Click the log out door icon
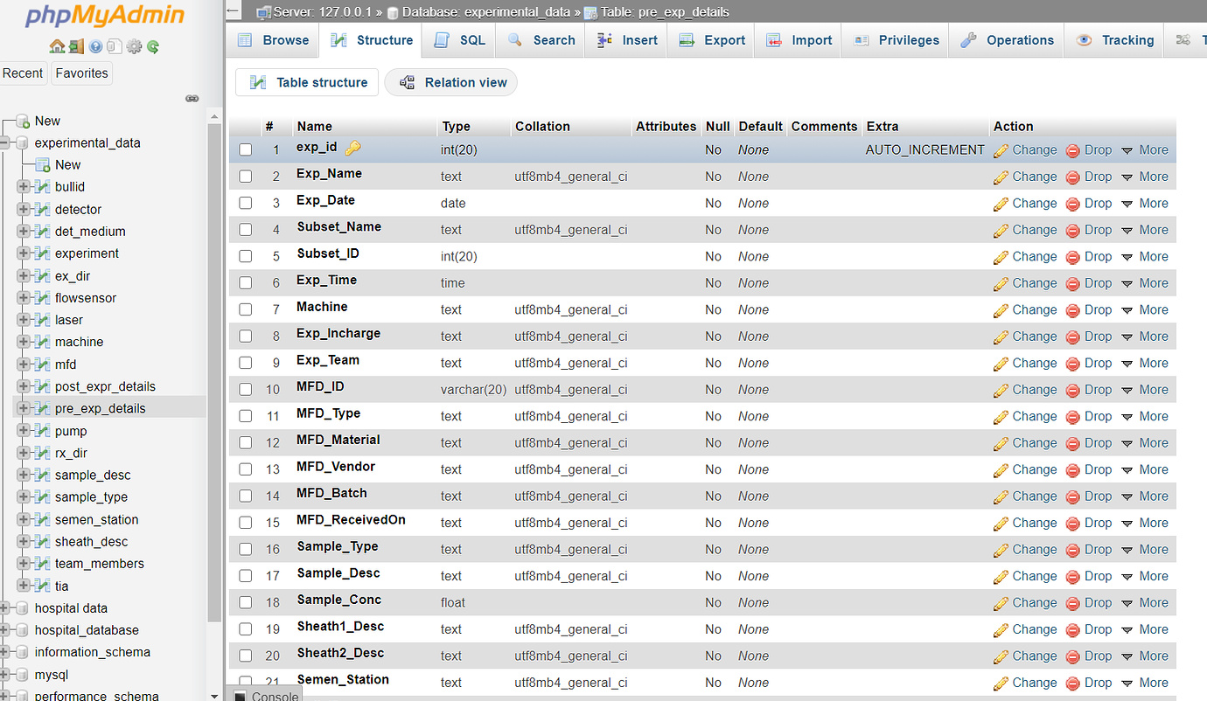 coord(76,46)
